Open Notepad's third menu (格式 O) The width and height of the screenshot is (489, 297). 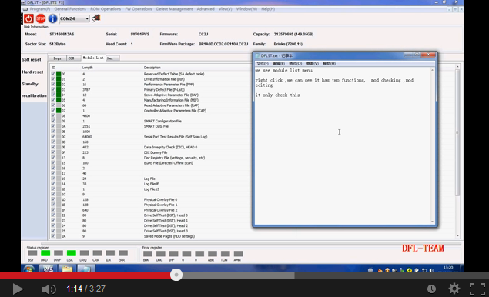pyautogui.click(x=295, y=64)
